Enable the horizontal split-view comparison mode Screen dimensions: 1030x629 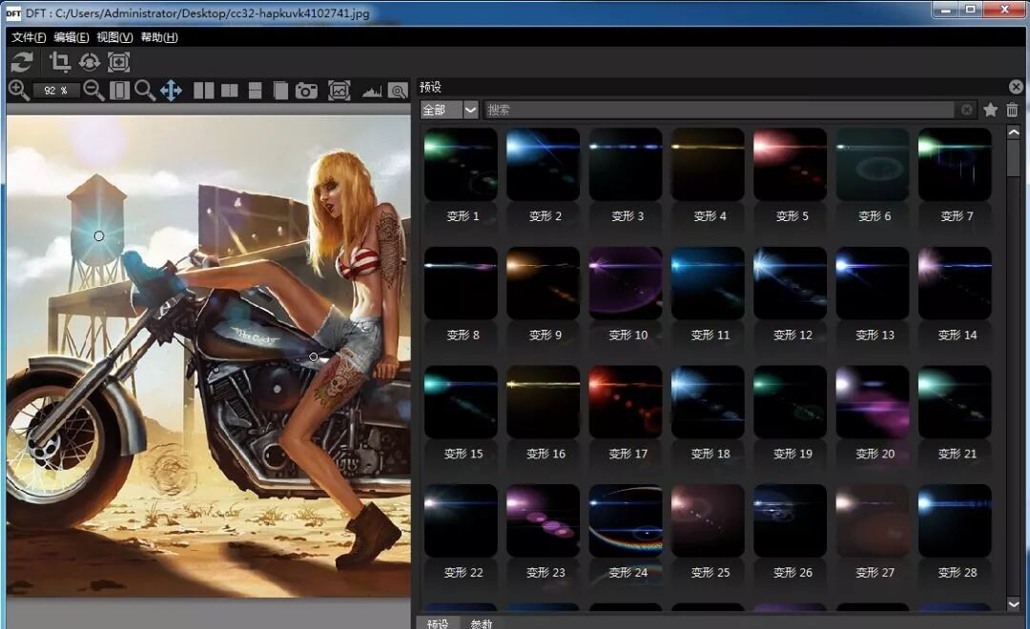[x=254, y=91]
